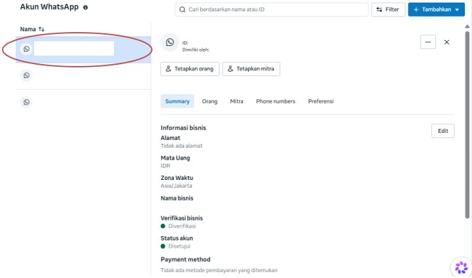Click the search magnifier icon
This screenshot has height=278, width=472.
pos(182,10)
